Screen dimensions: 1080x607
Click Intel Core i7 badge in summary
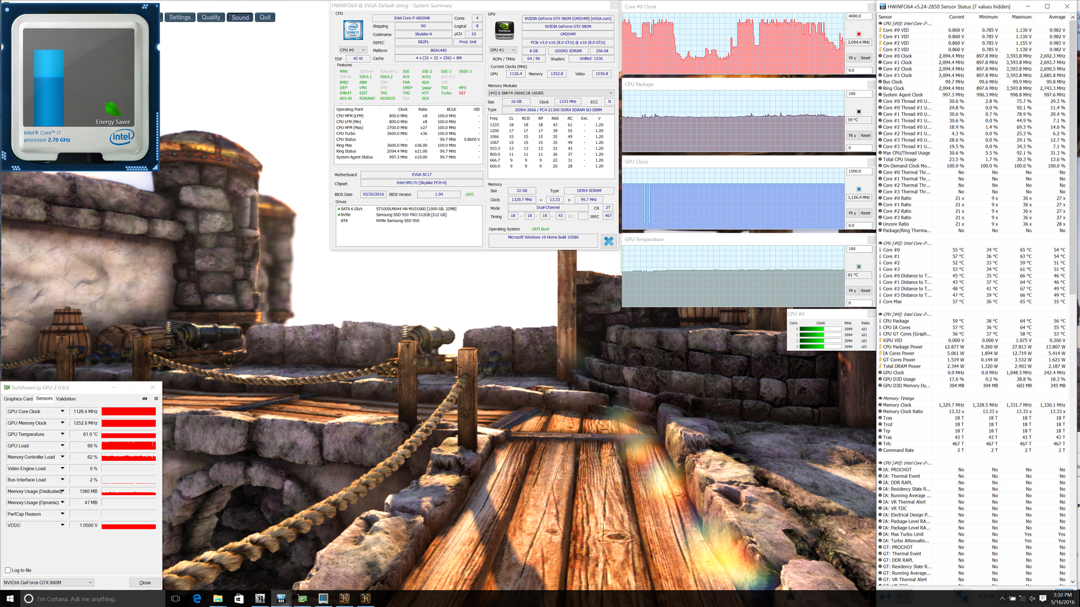coord(353,30)
